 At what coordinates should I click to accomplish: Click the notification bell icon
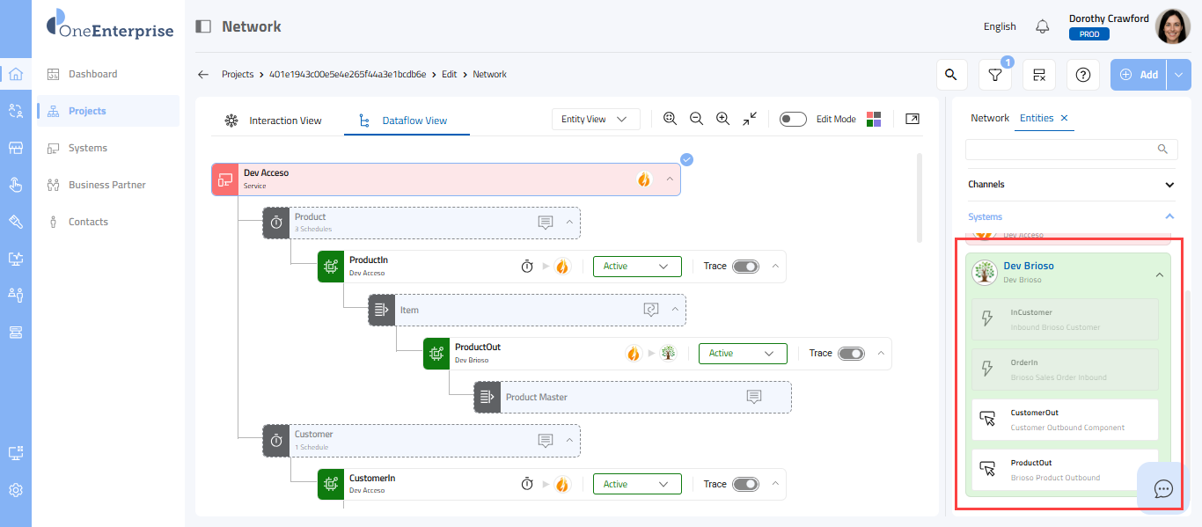pos(1043,26)
